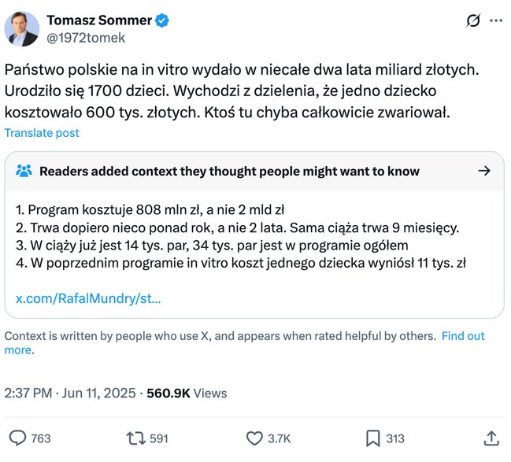Bookmark the post with the bookmark icon

point(373,438)
